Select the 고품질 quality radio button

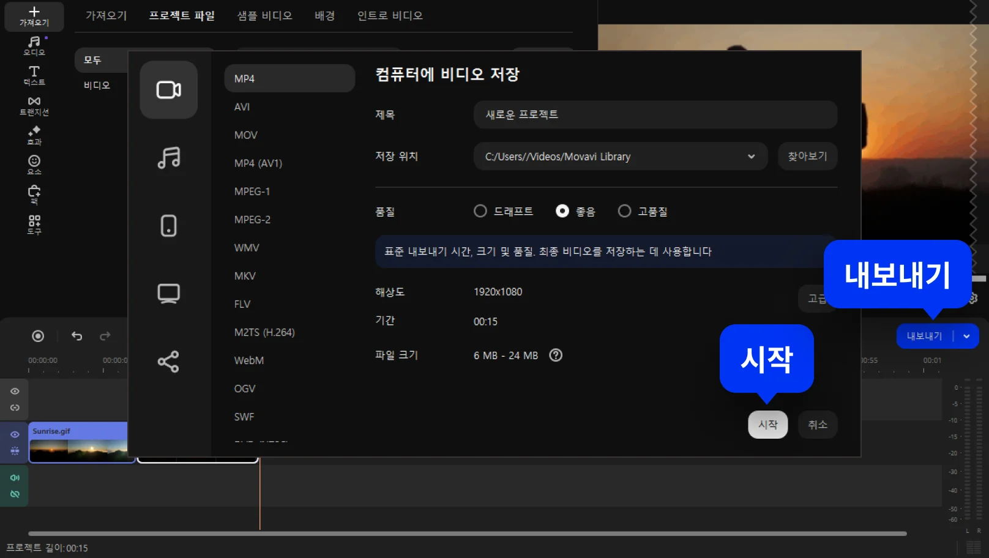tap(624, 211)
